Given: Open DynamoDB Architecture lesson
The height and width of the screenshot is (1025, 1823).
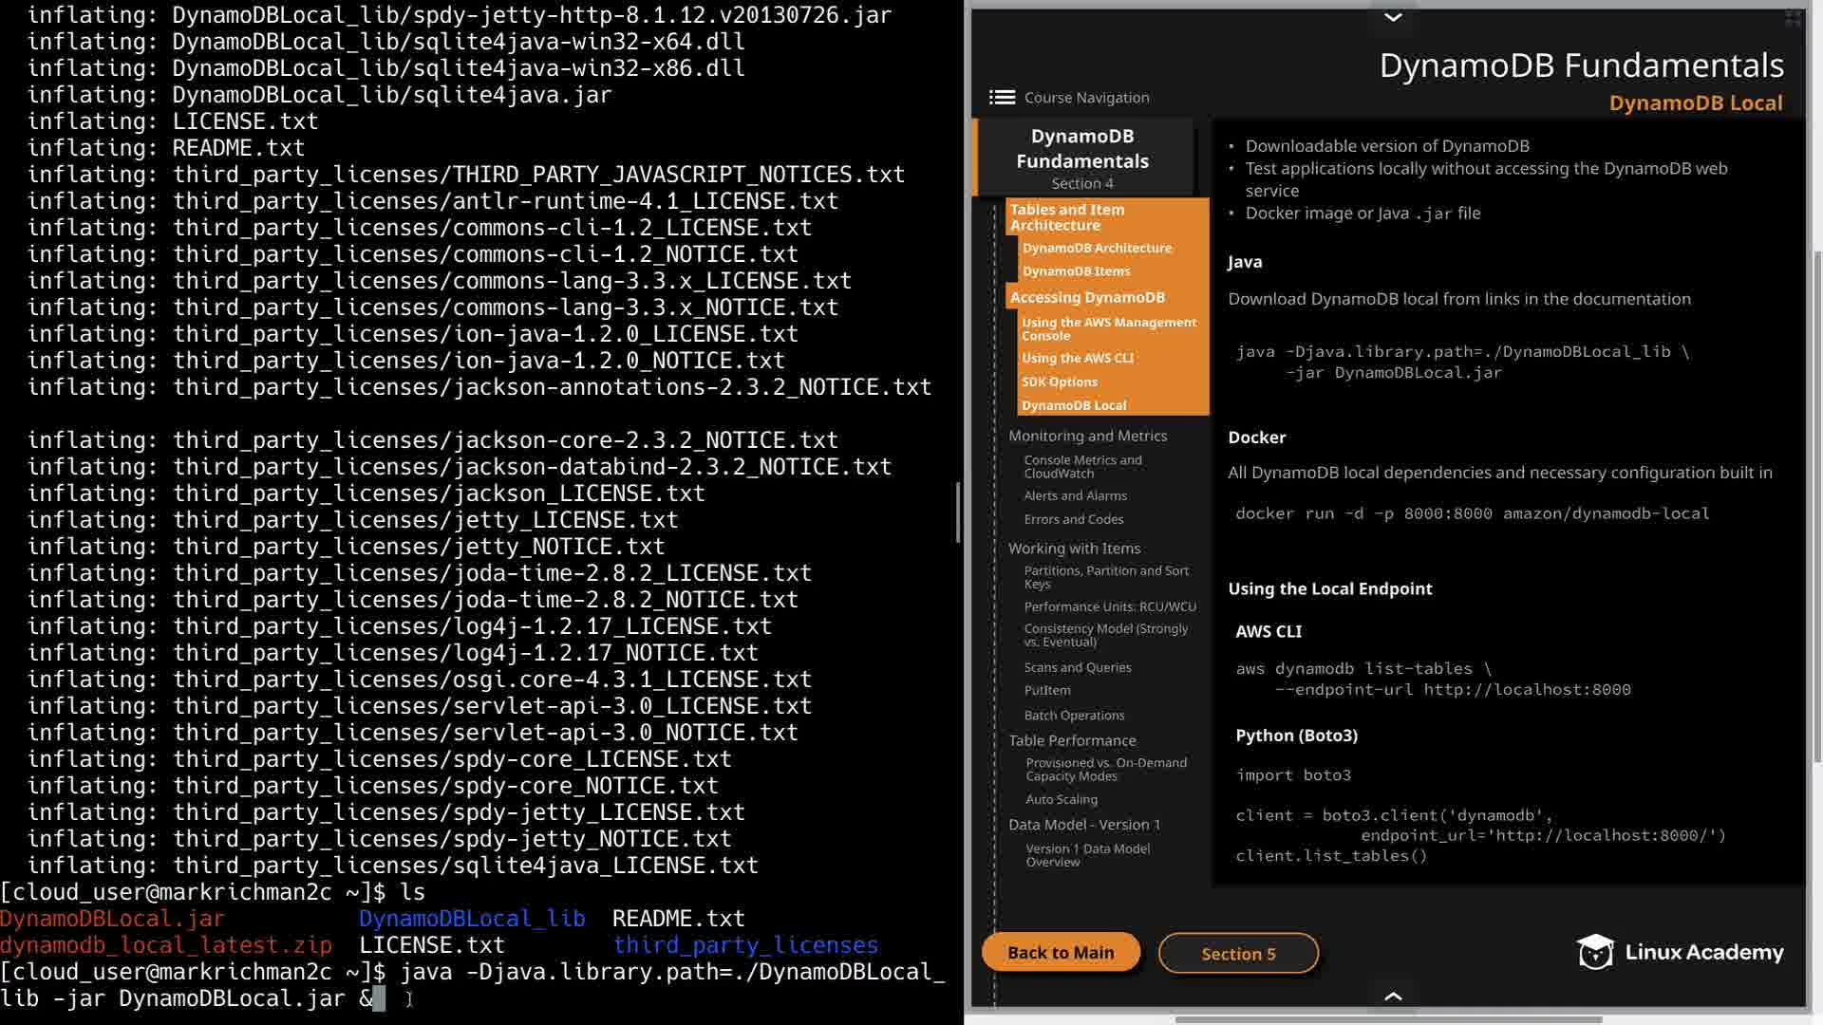Looking at the screenshot, I should pyautogui.click(x=1097, y=248).
